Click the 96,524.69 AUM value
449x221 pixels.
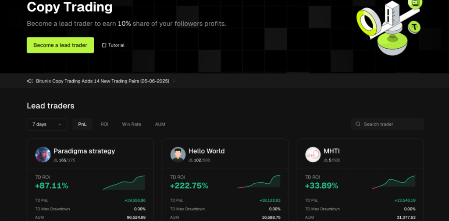pyautogui.click(x=136, y=217)
